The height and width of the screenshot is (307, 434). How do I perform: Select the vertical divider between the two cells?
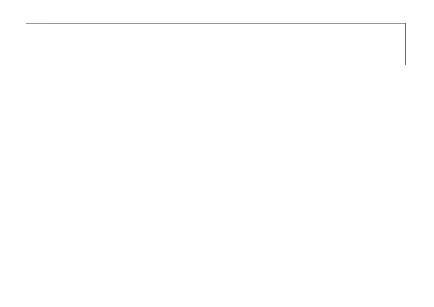click(44, 44)
